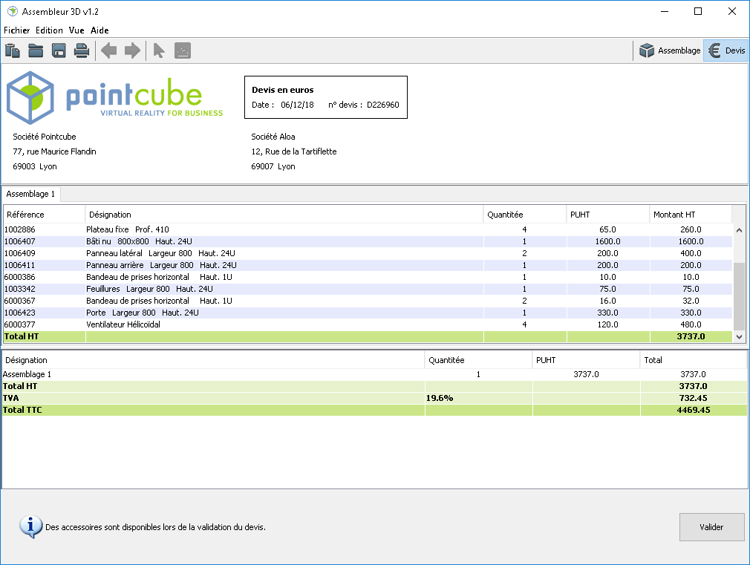Image resolution: width=750 pixels, height=565 pixels.
Task: Click the image picture toolbar icon
Action: coord(182,50)
